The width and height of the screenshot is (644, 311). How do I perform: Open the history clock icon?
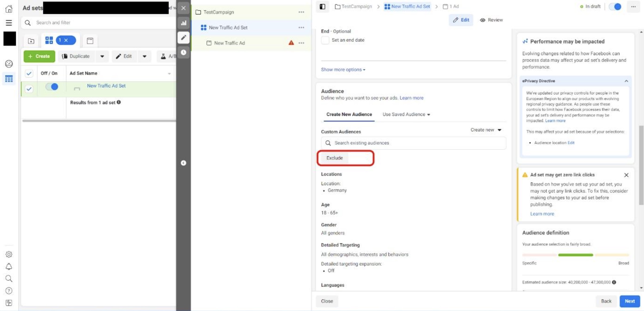pos(183,52)
